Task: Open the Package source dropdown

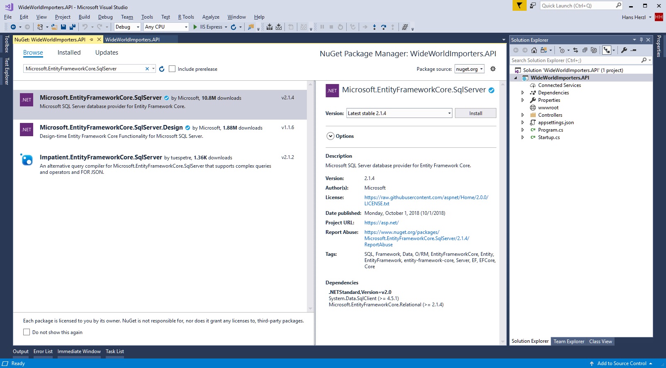Action: 469,69
